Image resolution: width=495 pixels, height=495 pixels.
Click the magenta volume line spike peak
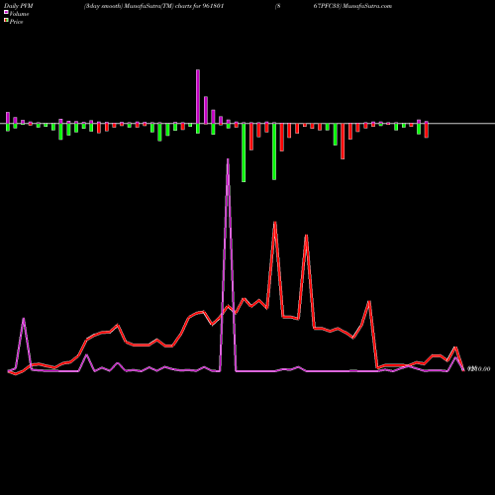click(228, 159)
